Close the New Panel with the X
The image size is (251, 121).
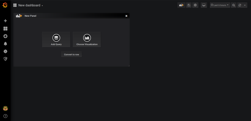[x=126, y=16]
